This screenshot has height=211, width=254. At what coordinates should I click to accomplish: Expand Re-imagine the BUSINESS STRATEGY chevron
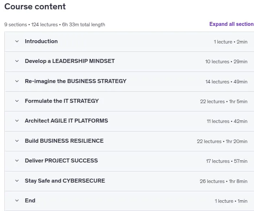[x=17, y=81]
